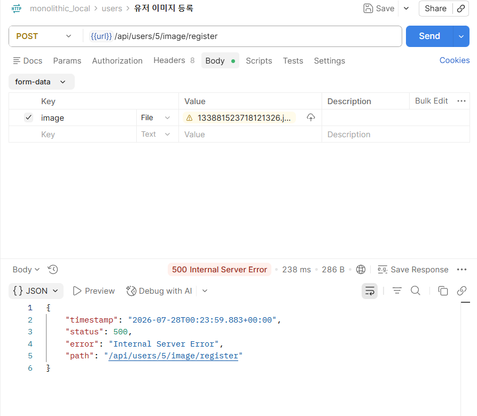
Task: Expand the Save options chevron
Action: pyautogui.click(x=406, y=9)
